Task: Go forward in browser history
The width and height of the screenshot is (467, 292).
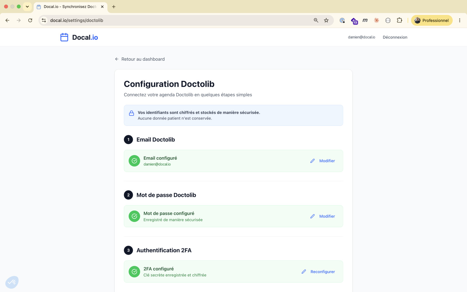Action: click(19, 20)
